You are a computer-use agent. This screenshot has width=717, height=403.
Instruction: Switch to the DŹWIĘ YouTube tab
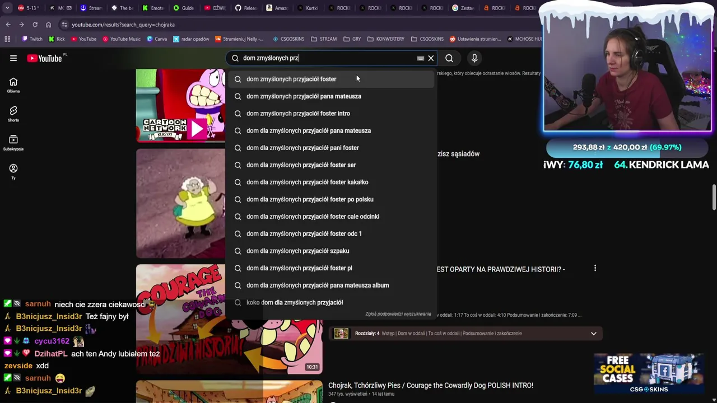[215, 8]
